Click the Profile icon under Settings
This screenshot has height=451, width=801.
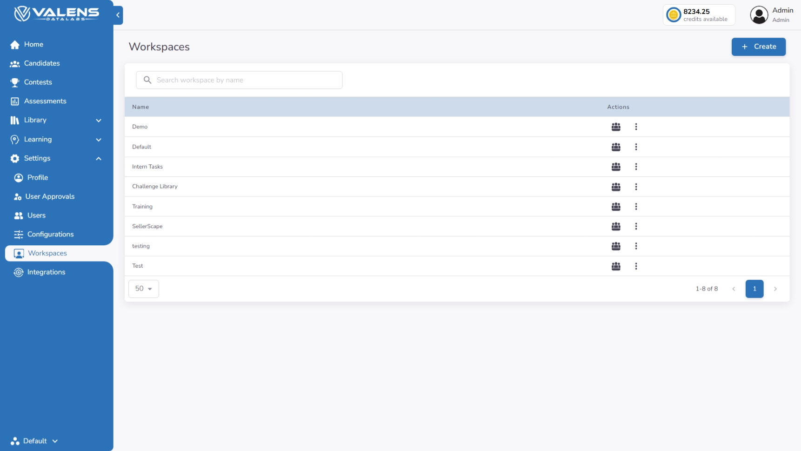[x=18, y=177]
